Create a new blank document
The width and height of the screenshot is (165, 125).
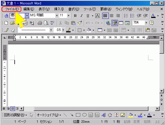[6, 23]
